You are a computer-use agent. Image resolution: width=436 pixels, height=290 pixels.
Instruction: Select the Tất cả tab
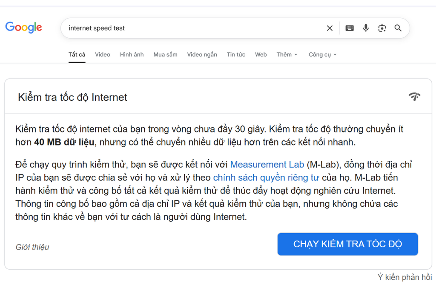click(x=77, y=54)
